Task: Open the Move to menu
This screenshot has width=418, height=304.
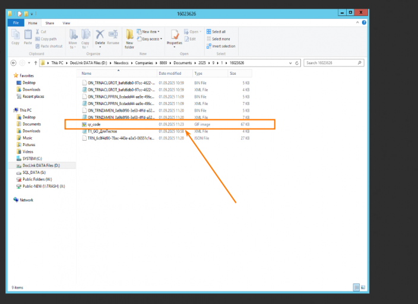Action: coord(72,39)
